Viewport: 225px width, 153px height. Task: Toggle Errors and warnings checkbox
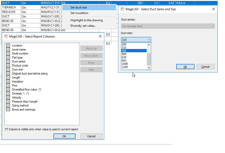(8, 110)
